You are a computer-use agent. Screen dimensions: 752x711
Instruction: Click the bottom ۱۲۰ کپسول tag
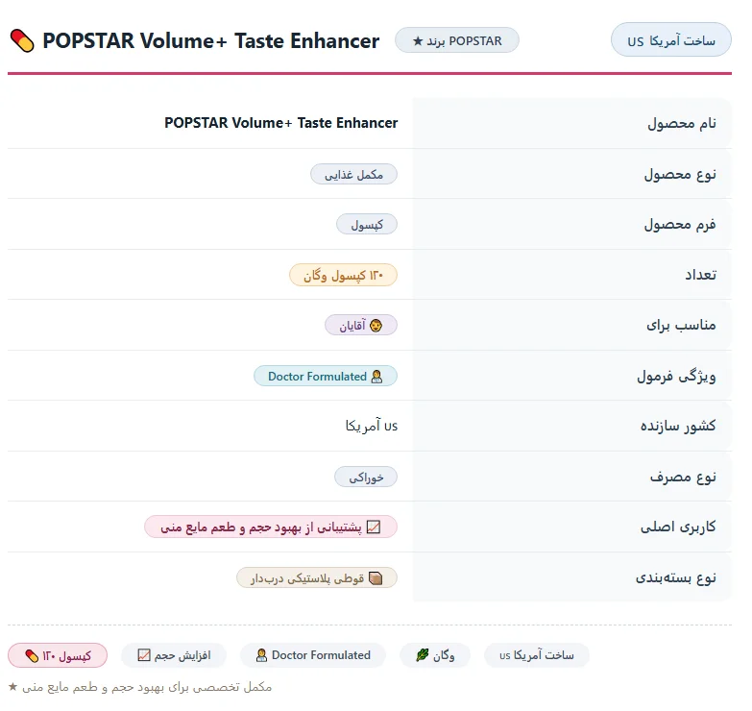point(58,655)
